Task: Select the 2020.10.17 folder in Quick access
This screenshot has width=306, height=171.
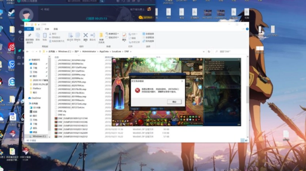Action: pos(39,80)
